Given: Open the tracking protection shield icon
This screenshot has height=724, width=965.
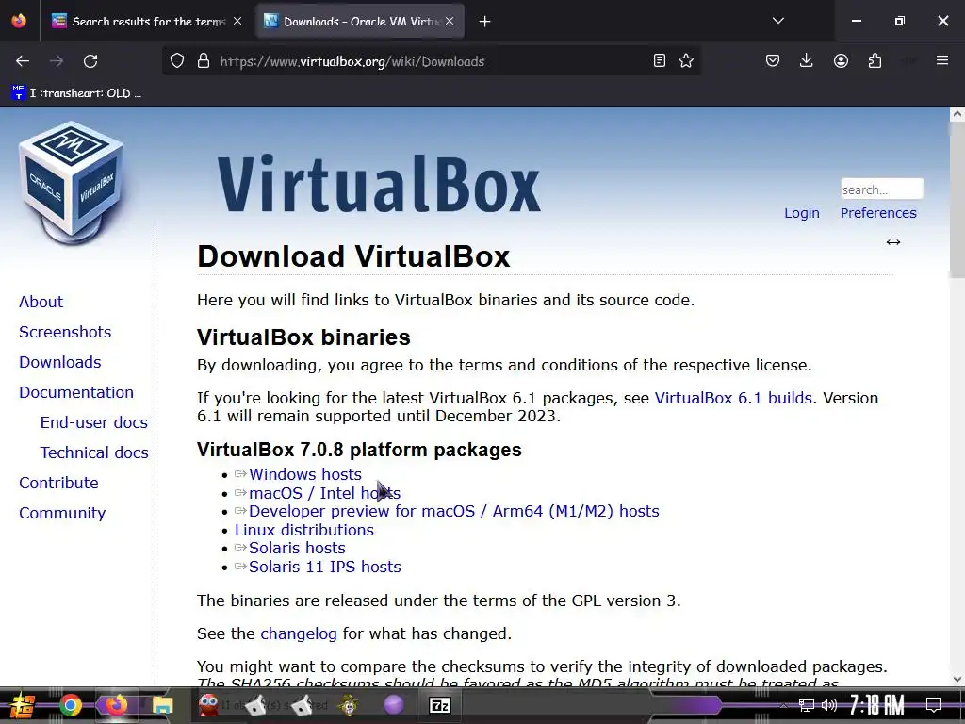Looking at the screenshot, I should (177, 61).
